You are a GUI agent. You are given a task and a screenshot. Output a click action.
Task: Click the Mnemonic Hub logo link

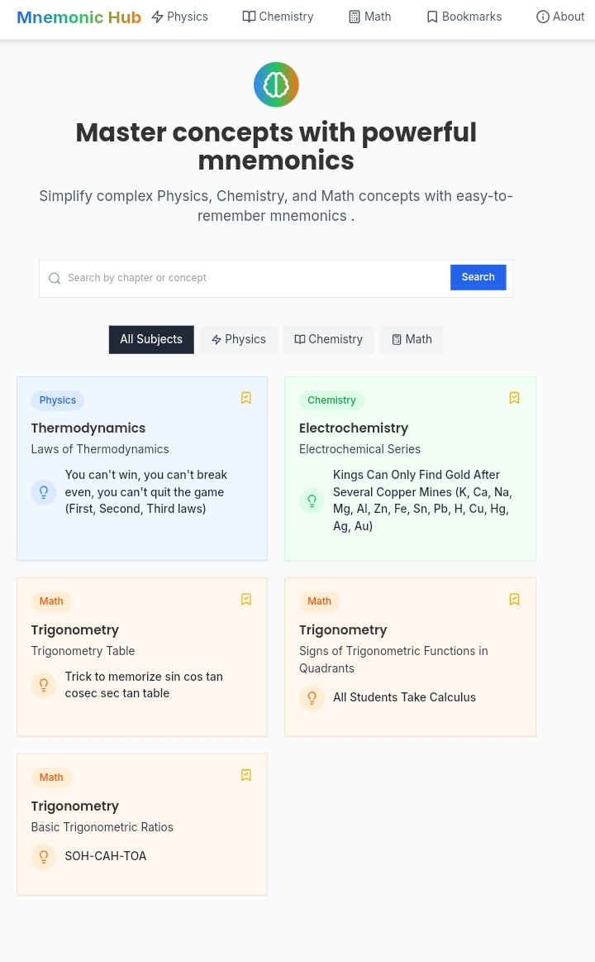click(x=79, y=17)
